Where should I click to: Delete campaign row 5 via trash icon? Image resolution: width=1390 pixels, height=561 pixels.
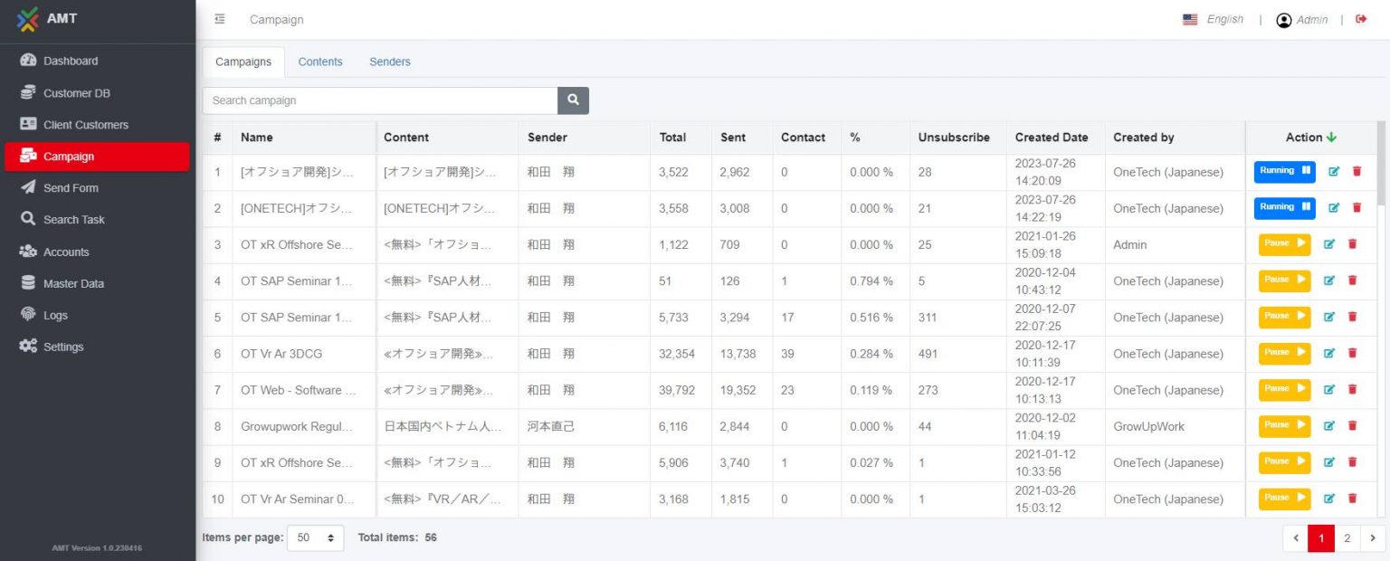1352,317
